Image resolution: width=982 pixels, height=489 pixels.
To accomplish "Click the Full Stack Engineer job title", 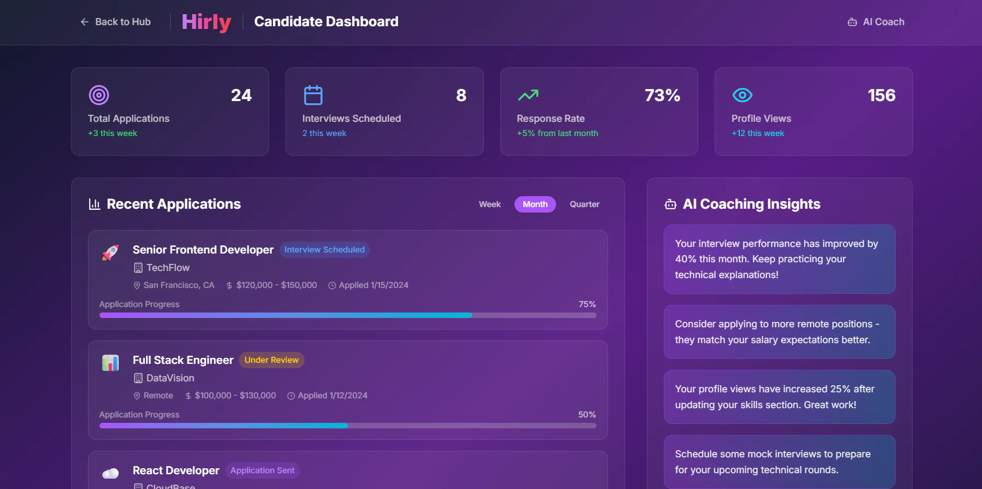I will (x=183, y=360).
